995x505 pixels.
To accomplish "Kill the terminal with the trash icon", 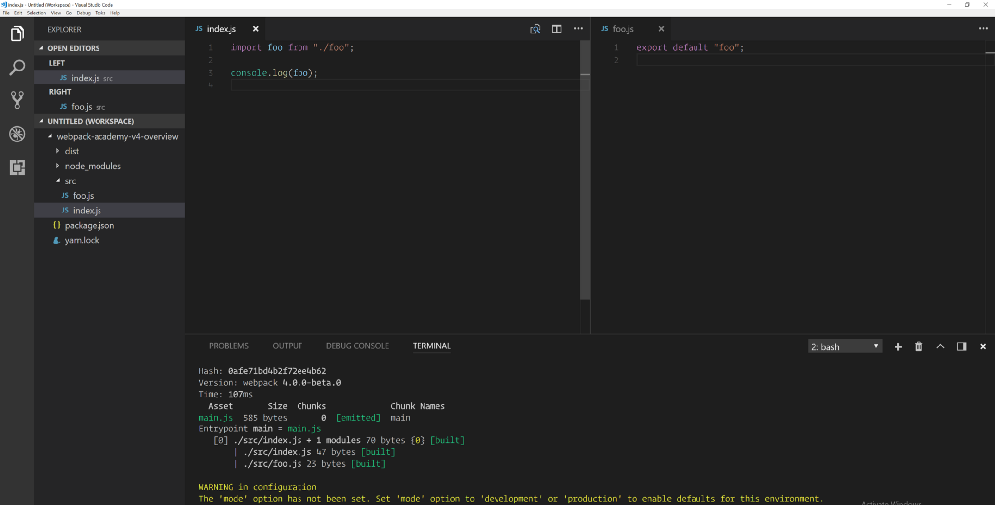I will (x=918, y=347).
